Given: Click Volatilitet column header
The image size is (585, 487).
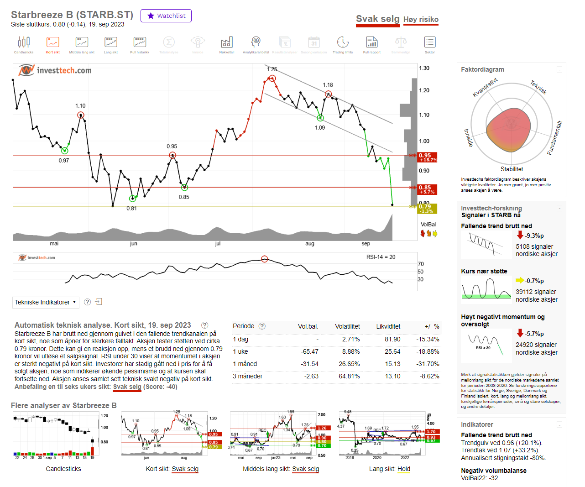Looking at the screenshot, I should point(347,326).
